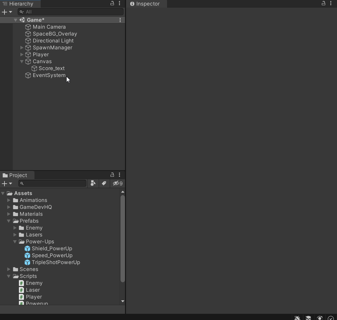337x320 pixels.
Task: Collapse the Canvas object in Hierarchy
Action: (22, 61)
